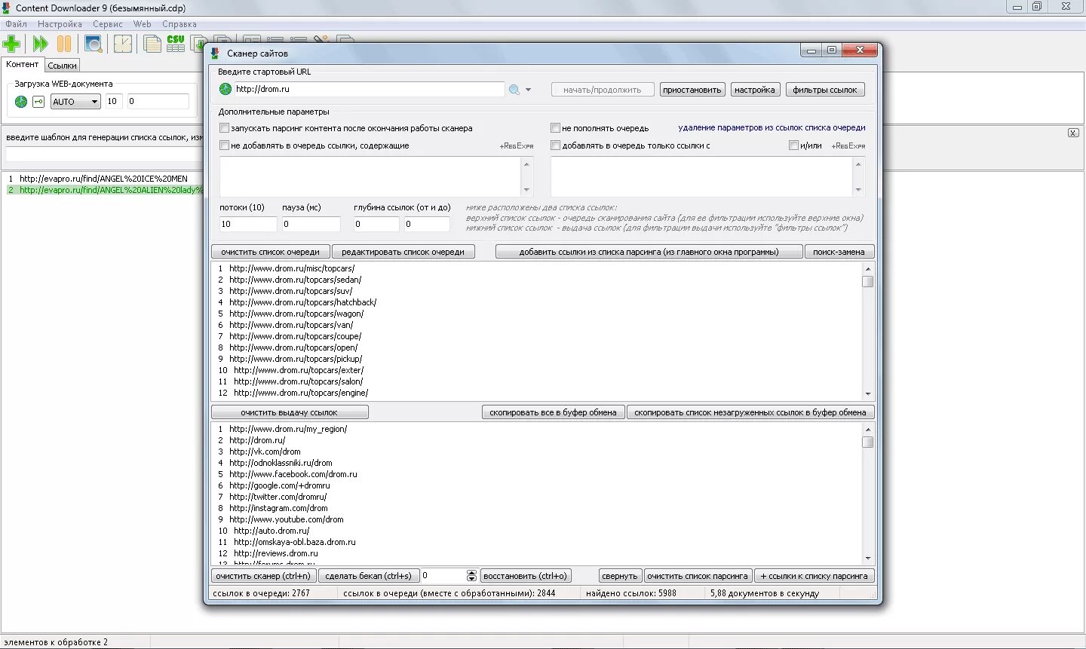The image size is (1086, 649).
Task: Click the magnifier icon next to URL field
Action: 514,90
